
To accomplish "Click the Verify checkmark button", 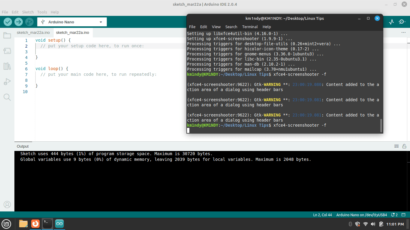I will pos(8,22).
